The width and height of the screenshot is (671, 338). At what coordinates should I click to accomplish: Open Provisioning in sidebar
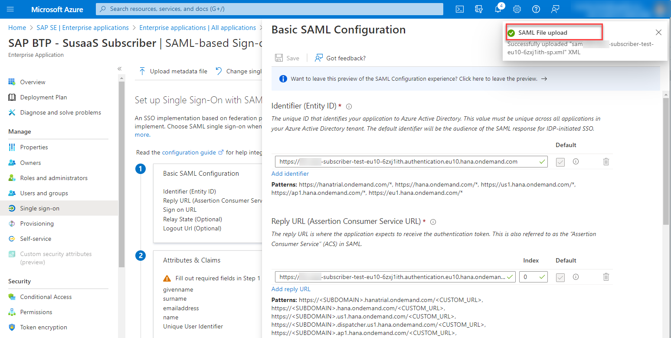37,223
